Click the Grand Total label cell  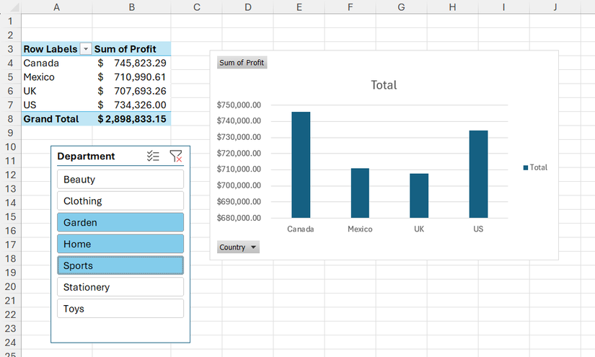click(56, 119)
